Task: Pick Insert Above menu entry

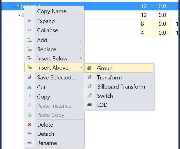Action: click(53, 68)
